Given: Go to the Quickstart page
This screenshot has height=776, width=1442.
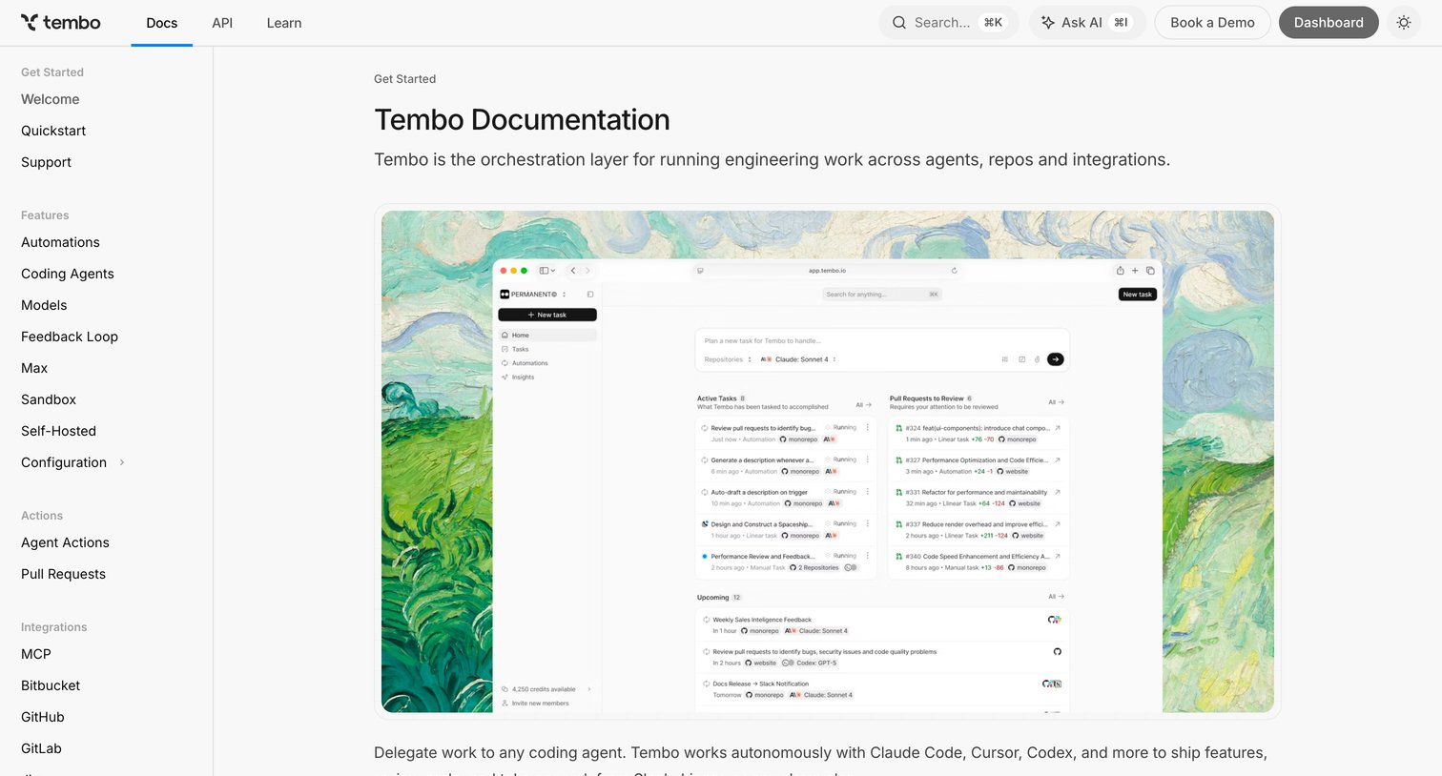Looking at the screenshot, I should click(53, 131).
